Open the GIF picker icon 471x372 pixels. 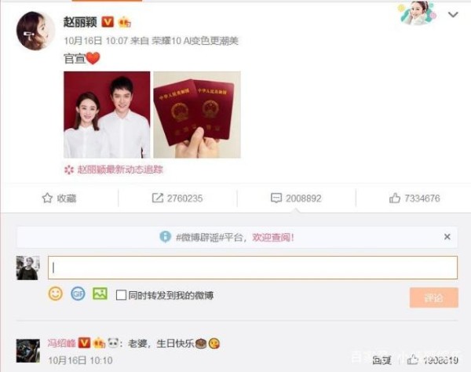78,294
